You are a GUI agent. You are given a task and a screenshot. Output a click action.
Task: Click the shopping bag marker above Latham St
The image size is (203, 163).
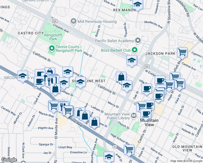pos(55,89)
